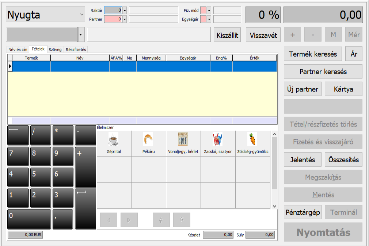Image resolution: width=369 pixels, height=246 pixels.
Task: Click the ÁFA% column header
Action: click(116, 58)
